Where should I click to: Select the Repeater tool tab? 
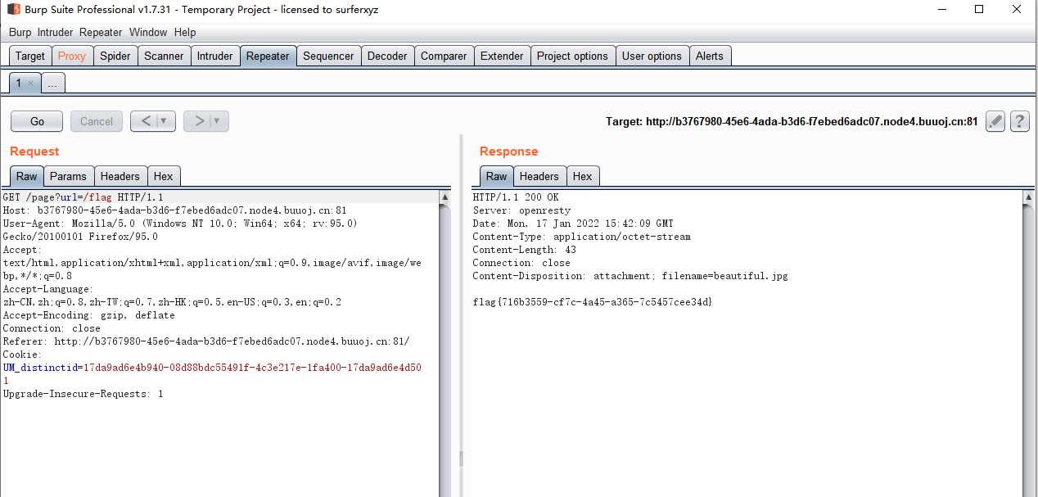(268, 56)
